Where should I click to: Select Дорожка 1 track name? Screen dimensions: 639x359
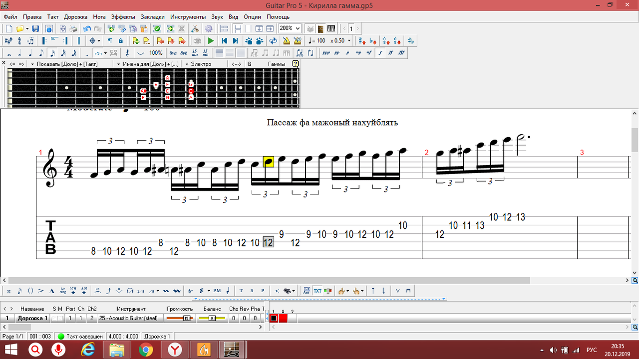tap(32, 318)
